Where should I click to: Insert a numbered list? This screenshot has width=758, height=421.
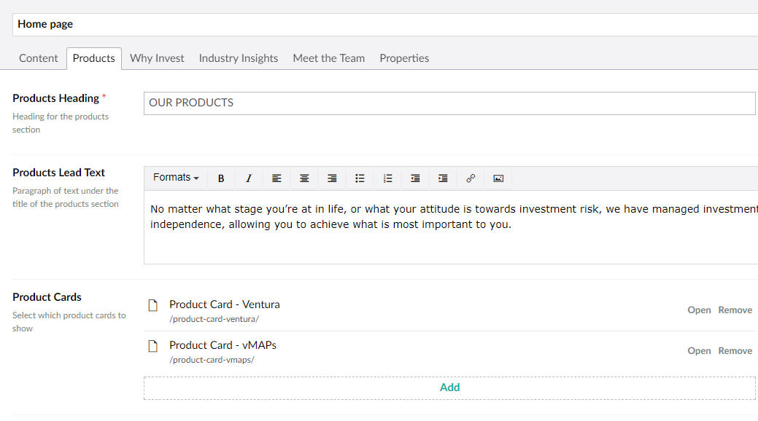tap(387, 178)
